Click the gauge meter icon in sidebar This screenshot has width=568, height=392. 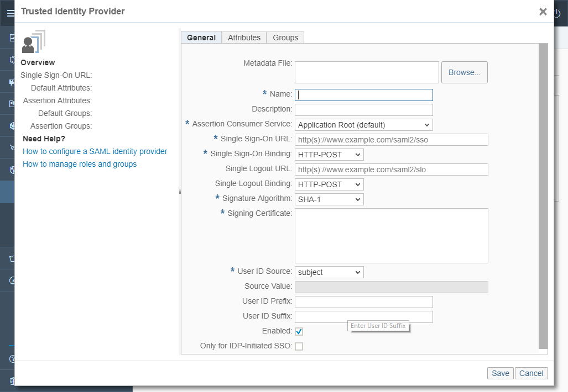click(x=12, y=280)
